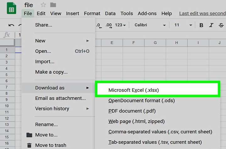The width and height of the screenshot is (226, 149).
Task: Apply bold formatting with the B button
Action: pyautogui.click(x=201, y=25)
